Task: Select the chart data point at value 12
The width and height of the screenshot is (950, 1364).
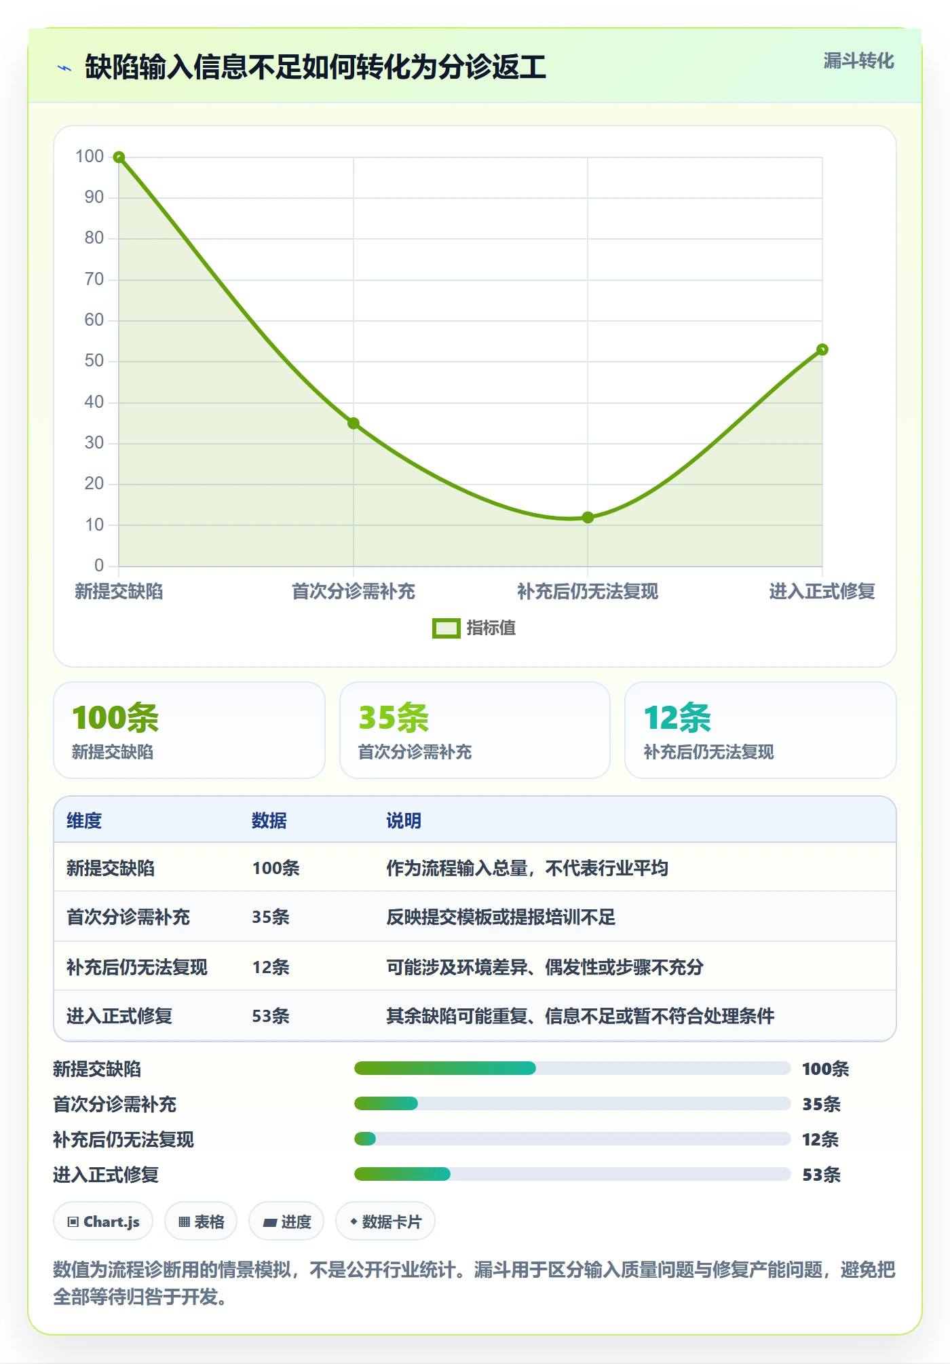Action: pos(588,517)
